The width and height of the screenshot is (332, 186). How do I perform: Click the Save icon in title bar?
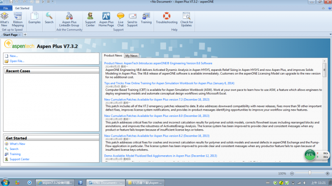coord(11,2)
